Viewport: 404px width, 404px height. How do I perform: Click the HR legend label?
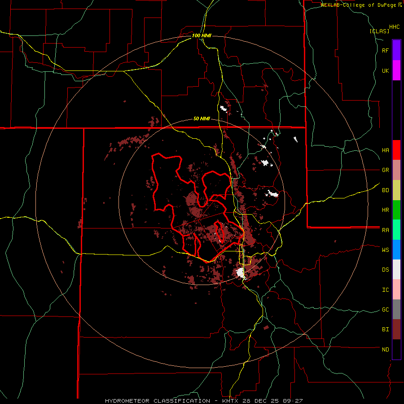click(x=385, y=210)
